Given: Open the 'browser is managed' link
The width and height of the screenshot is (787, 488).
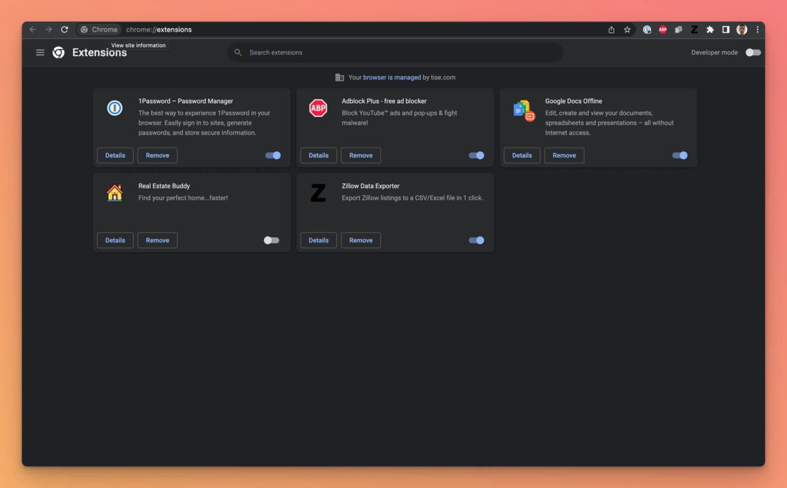Looking at the screenshot, I should click(392, 77).
